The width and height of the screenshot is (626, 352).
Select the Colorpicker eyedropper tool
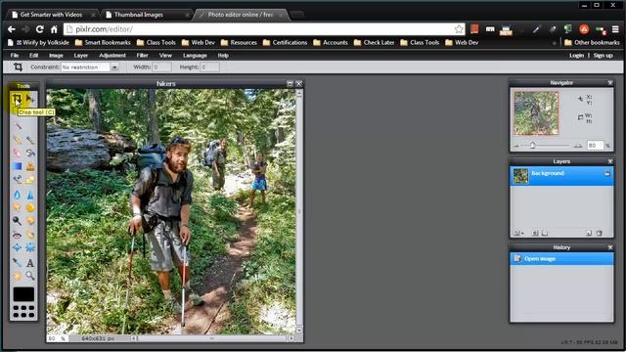[18, 263]
